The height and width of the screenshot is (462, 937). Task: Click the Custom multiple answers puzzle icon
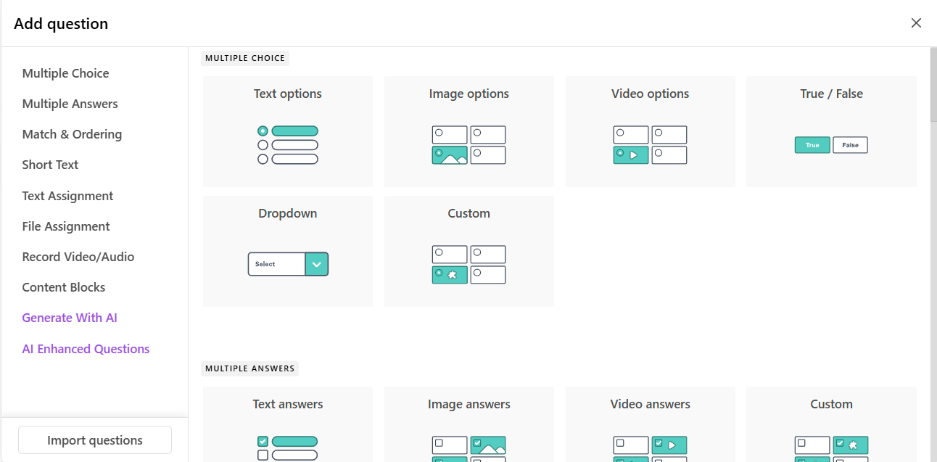pos(831,448)
